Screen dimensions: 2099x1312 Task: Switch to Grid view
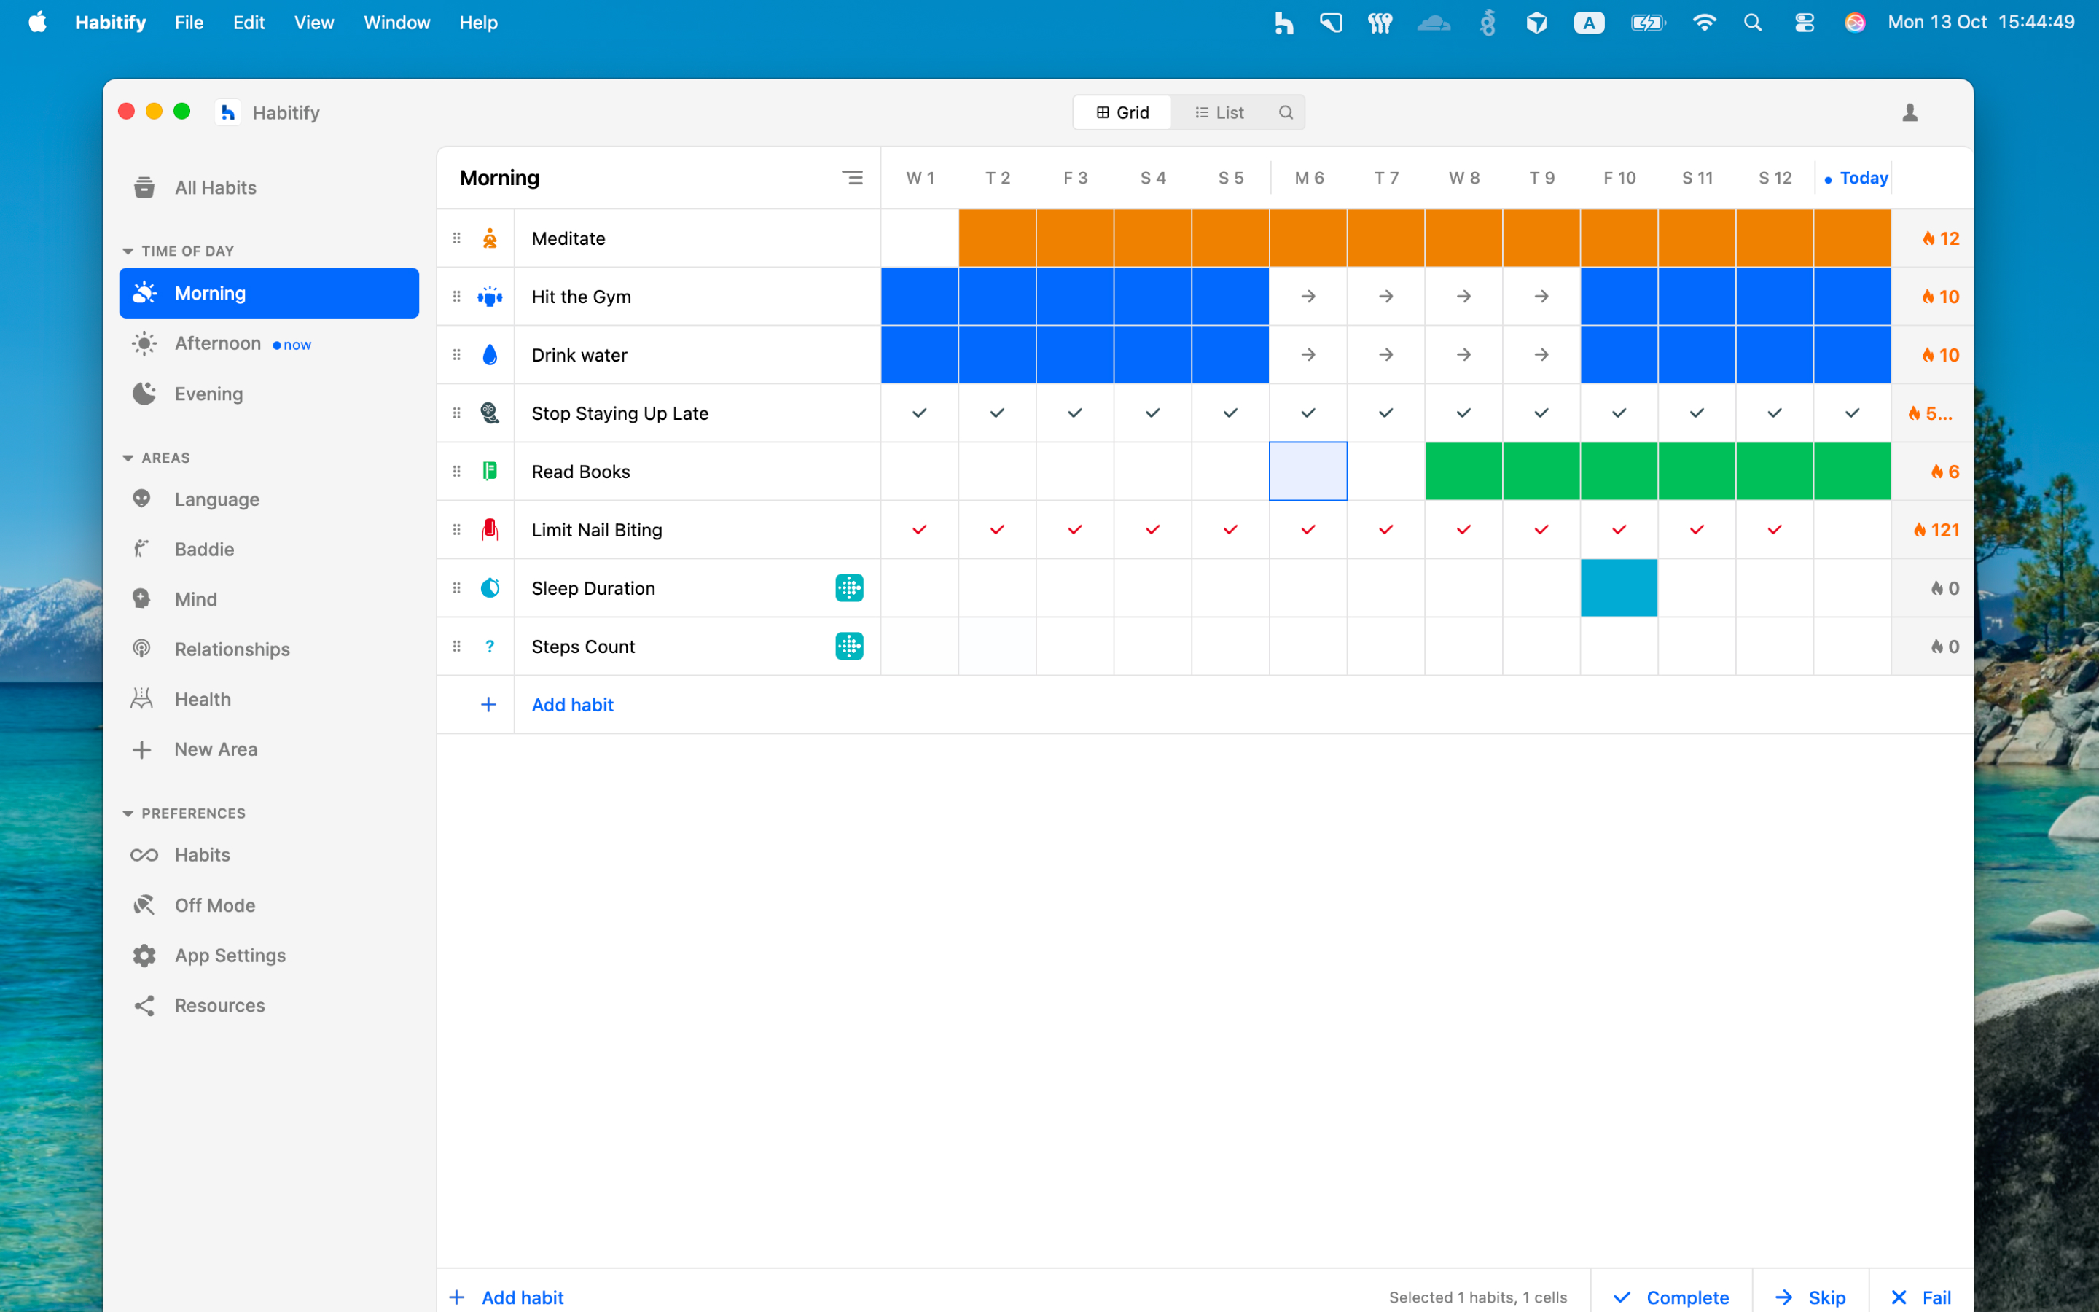[x=1122, y=113]
